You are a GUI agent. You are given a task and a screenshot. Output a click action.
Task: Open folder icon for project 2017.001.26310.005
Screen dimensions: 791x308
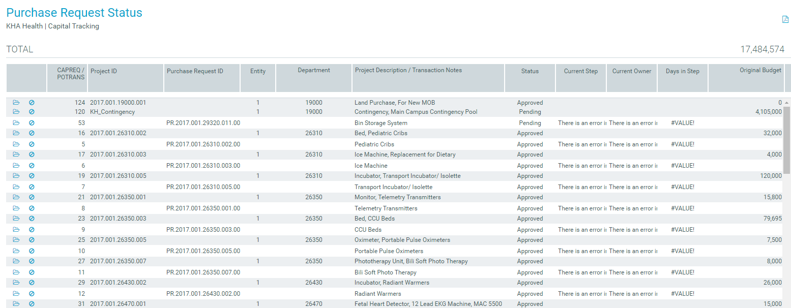click(x=16, y=176)
